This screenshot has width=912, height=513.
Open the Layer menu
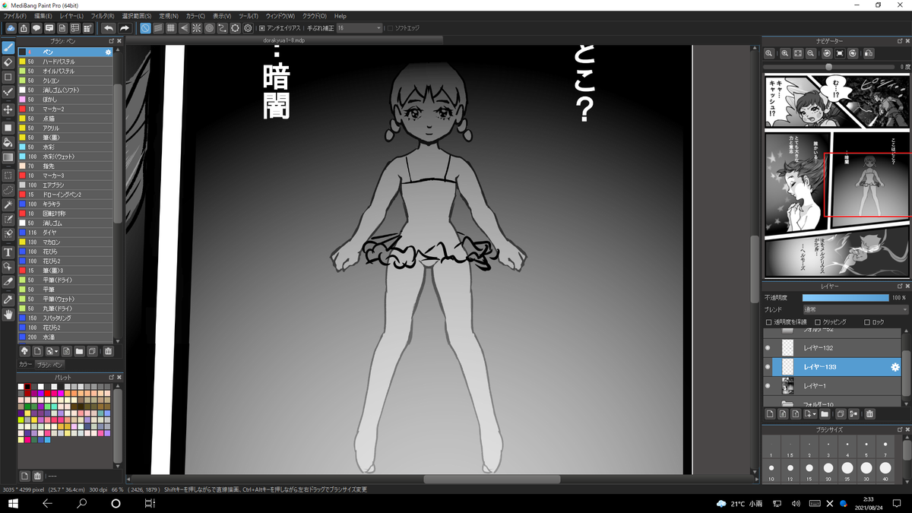[71, 15]
